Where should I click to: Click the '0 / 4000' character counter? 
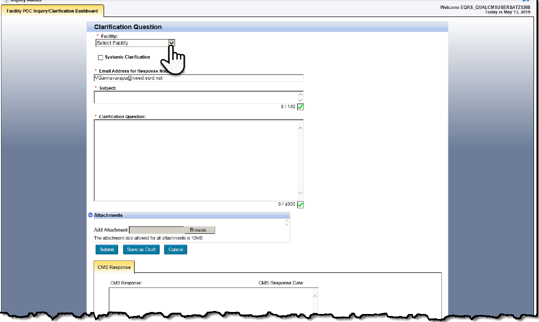pos(287,204)
